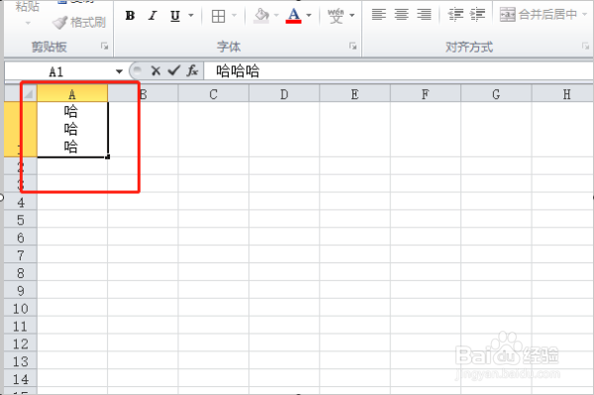Screen dimensions: 594x395
Task: Toggle Italic formatting
Action: pos(152,16)
